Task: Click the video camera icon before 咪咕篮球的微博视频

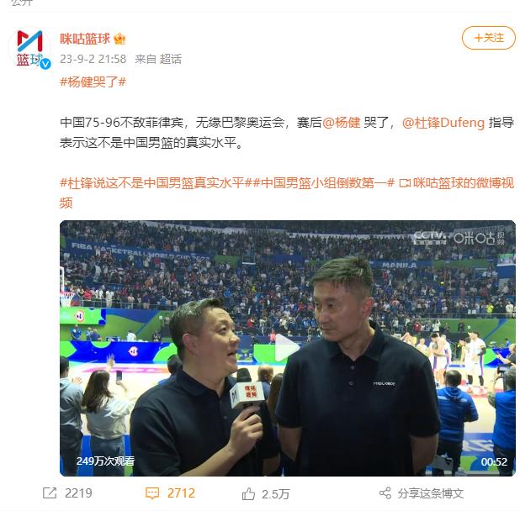Action: 405,183
